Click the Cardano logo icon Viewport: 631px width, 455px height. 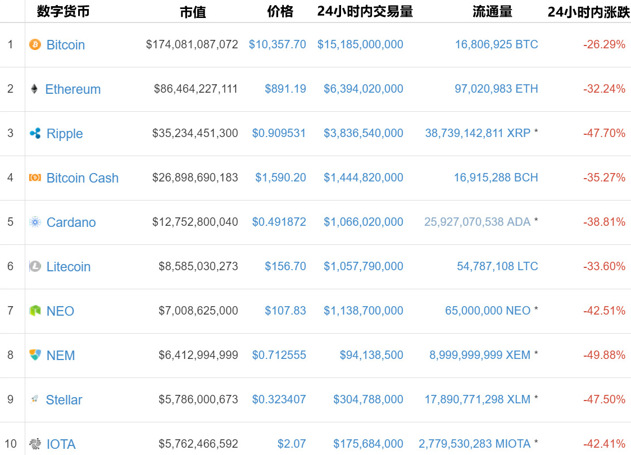[35, 222]
